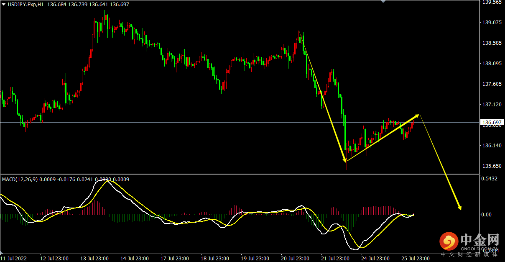Click the OHLC low value 136.641
The height and width of the screenshot is (262, 505).
[99, 4]
